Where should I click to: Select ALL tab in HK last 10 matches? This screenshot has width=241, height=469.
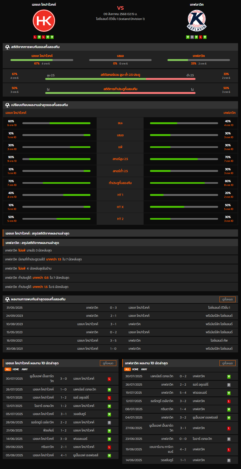click(8, 369)
